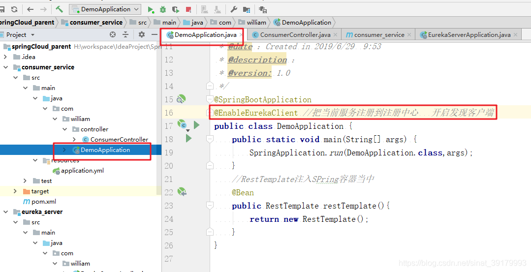Viewport: 531px width, 272px height.
Task: Collapse the consumer_service src folder
Action: pos(16,78)
